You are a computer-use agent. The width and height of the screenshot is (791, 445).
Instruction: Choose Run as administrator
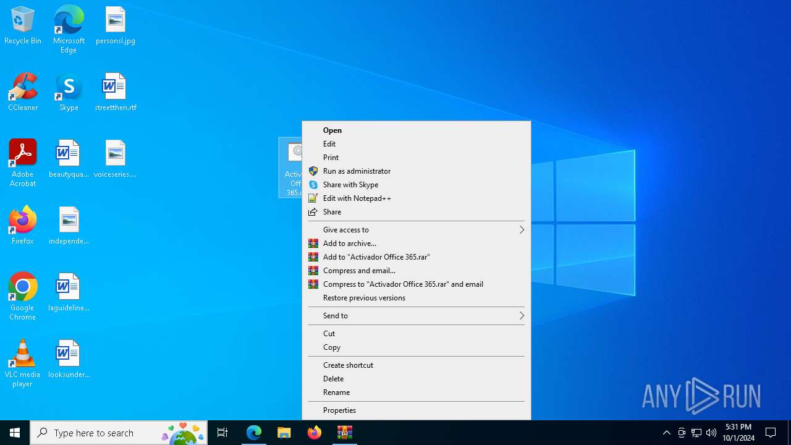(417, 171)
